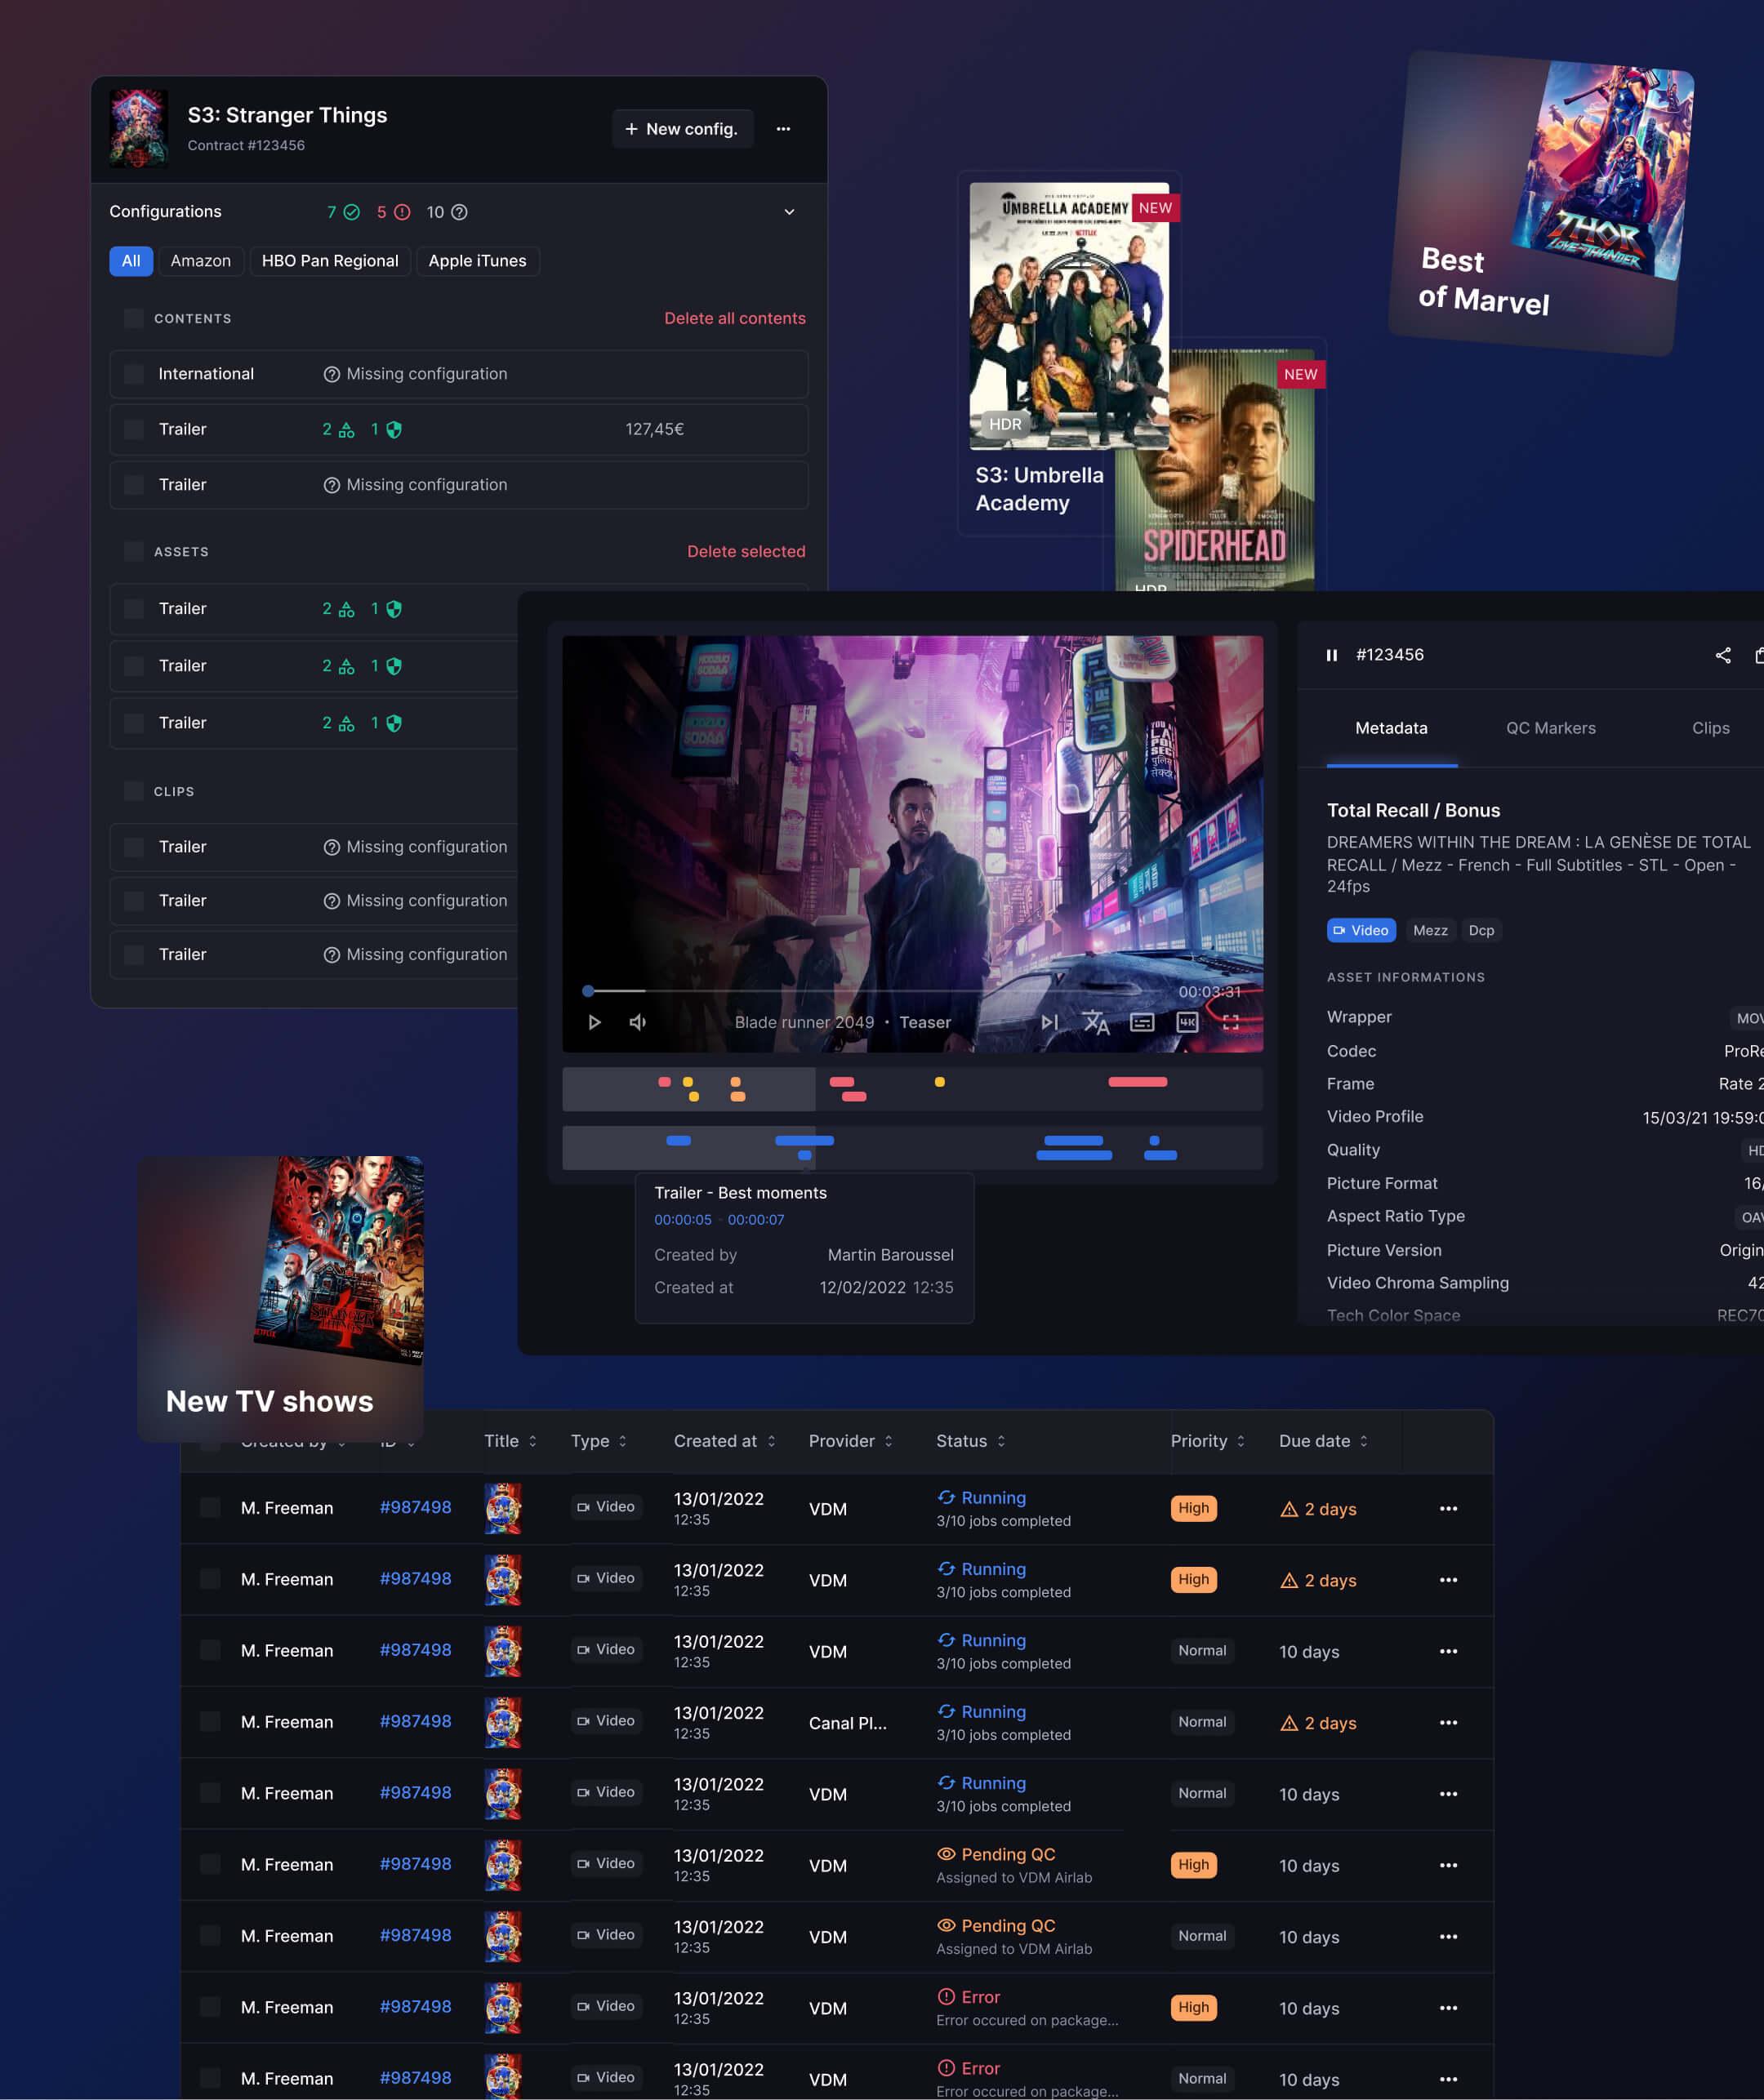1764x2100 pixels.
Task: Click the pause icon beside #123456
Action: click(1332, 655)
